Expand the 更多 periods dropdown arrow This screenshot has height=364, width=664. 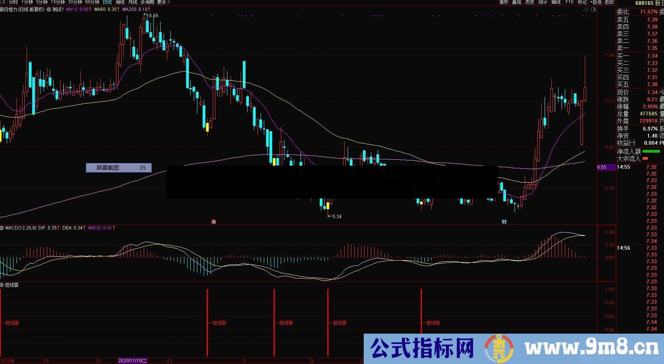pyautogui.click(x=168, y=3)
